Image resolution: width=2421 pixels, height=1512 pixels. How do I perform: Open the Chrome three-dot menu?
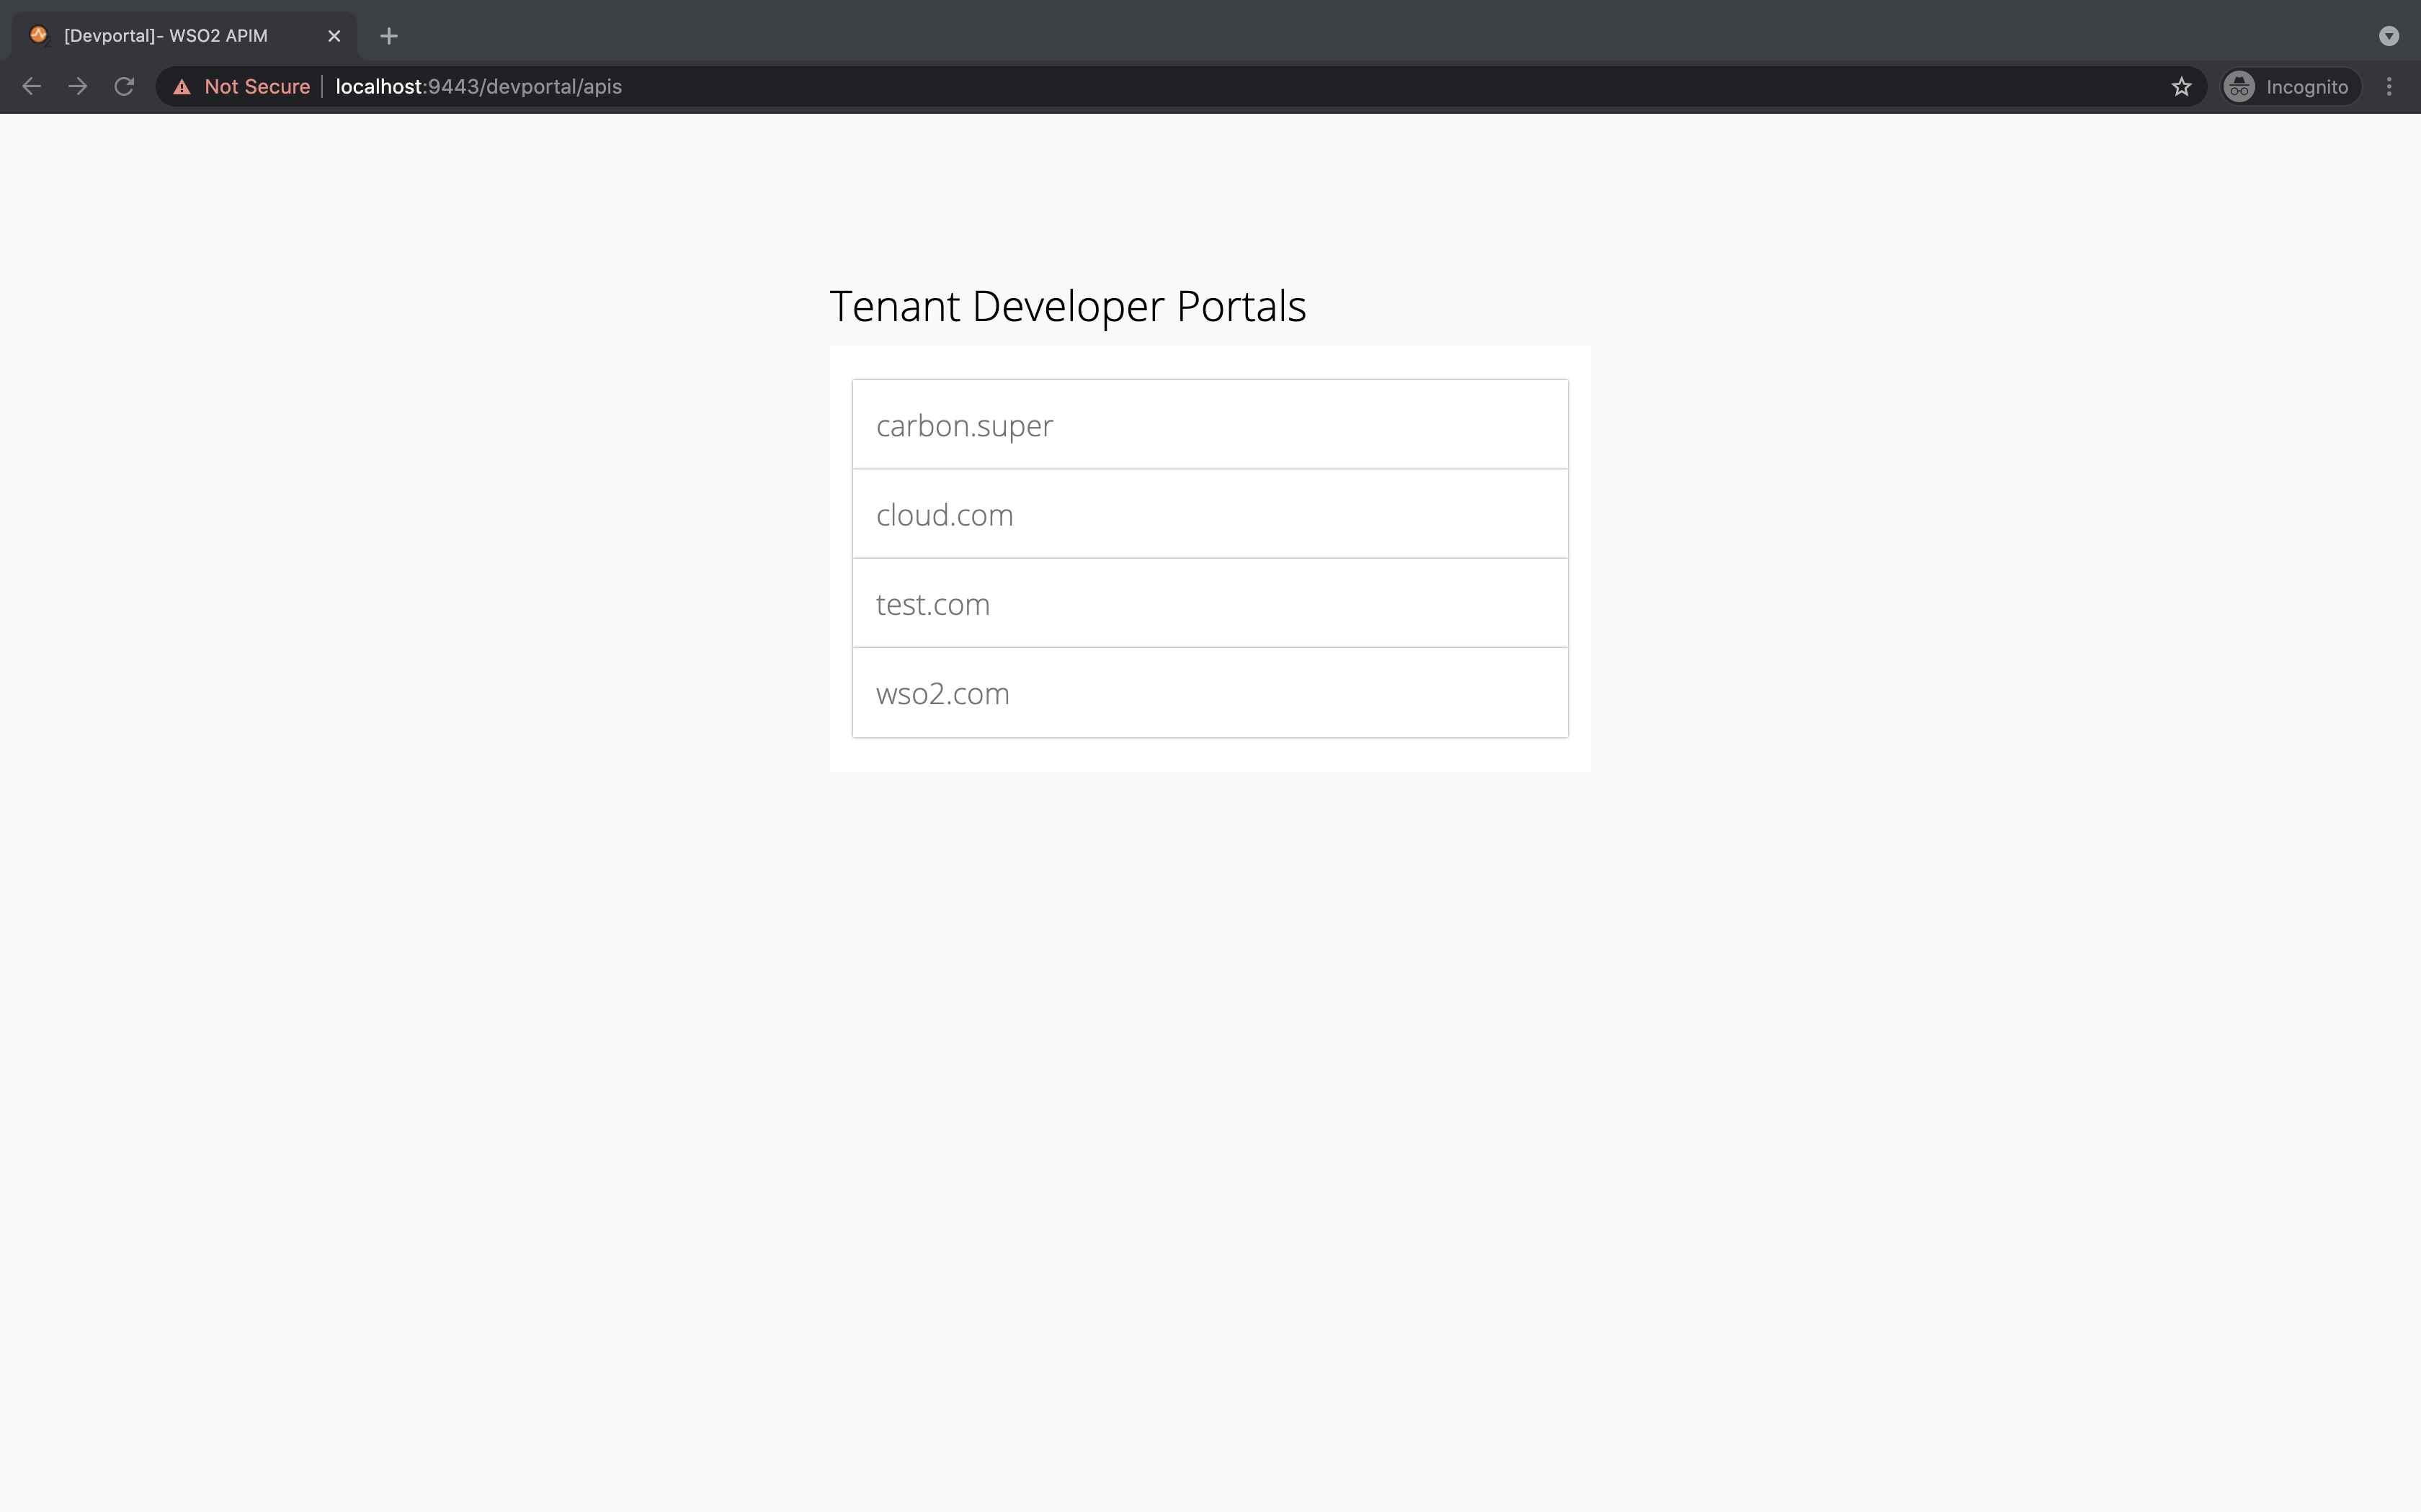[2389, 87]
